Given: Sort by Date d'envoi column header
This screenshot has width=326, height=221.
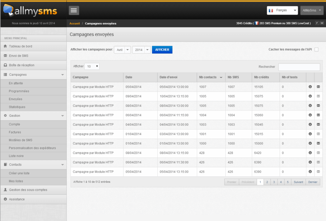Looking at the screenshot, I should click(x=177, y=77).
